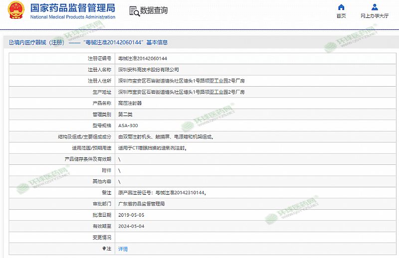Image resolution: width=399 pixels, height=258 pixels.
Task: Open the 详情 details link
Action: click(123, 249)
